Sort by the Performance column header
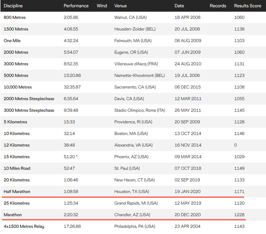Viewport: 266px width, 234px height. coord(76,6)
